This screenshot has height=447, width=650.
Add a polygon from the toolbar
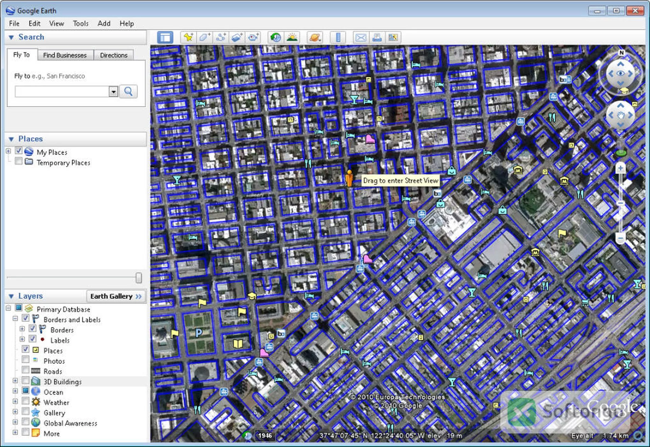[204, 37]
